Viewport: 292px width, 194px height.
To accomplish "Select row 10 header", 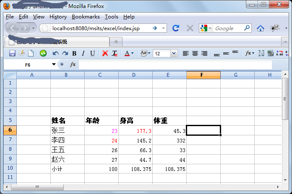I will coord(10,168).
